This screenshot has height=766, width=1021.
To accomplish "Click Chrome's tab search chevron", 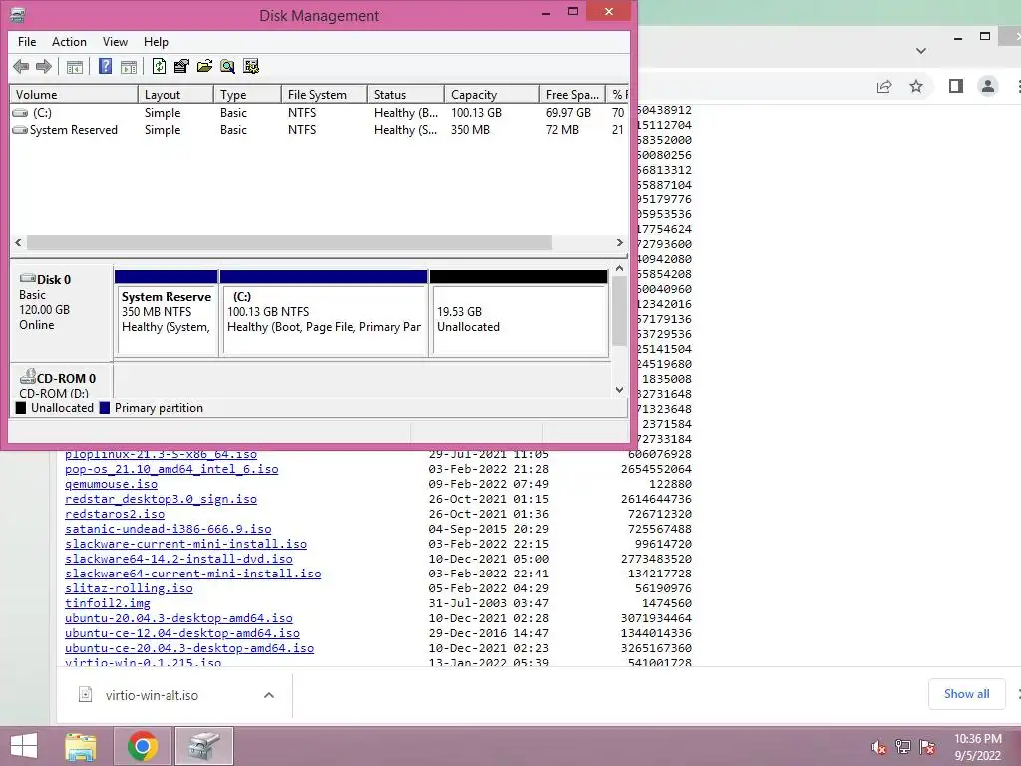I will [x=920, y=51].
